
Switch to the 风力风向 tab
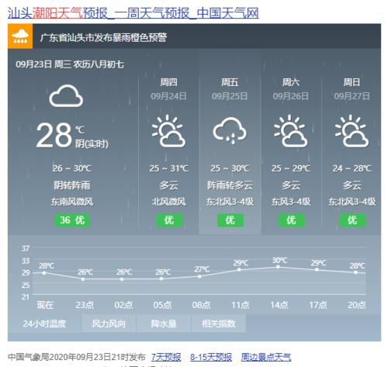point(109,324)
